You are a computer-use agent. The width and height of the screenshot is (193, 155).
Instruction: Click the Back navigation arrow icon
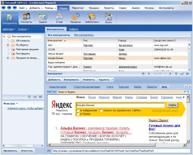pyautogui.click(x=4, y=8)
